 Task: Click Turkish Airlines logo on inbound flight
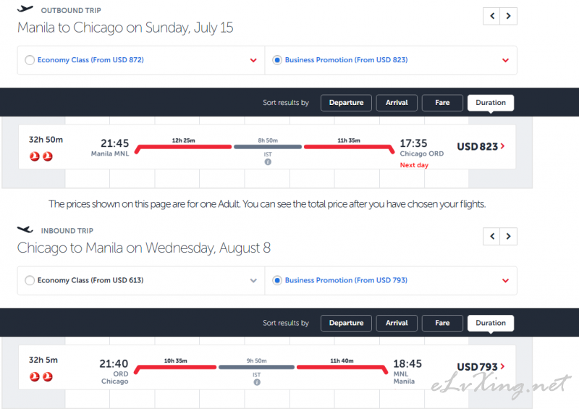[41, 376]
